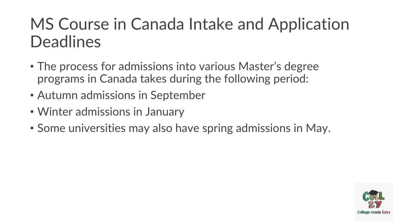This screenshot has width=393, height=221.
Task: Click 'Master's degree' in first bullet
Action: (x=279, y=67)
